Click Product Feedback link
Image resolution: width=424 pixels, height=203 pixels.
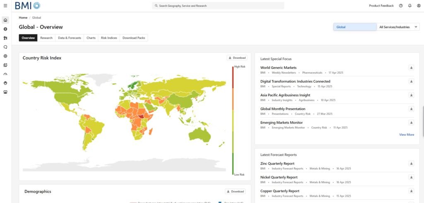tap(381, 6)
